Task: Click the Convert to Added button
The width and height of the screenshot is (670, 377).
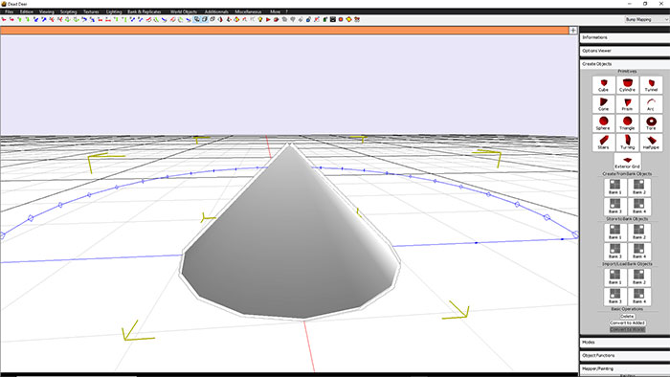Action: [627, 322]
